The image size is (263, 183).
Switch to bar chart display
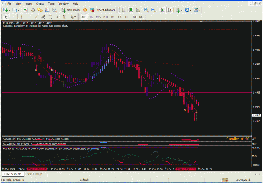(123, 10)
